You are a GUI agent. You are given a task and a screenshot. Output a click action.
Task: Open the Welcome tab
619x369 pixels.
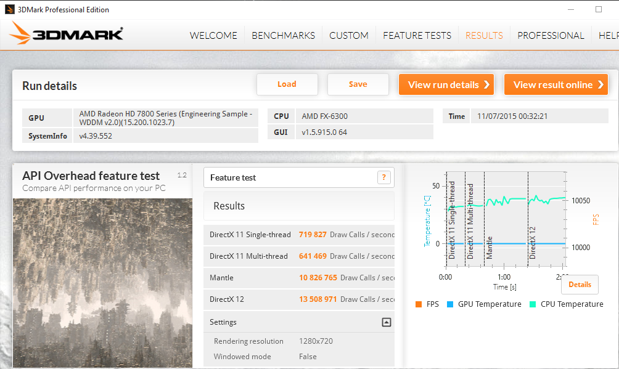[x=213, y=35]
